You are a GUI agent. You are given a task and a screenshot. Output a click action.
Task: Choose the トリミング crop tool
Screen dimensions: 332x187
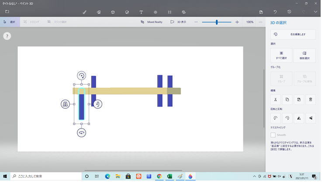point(31,22)
